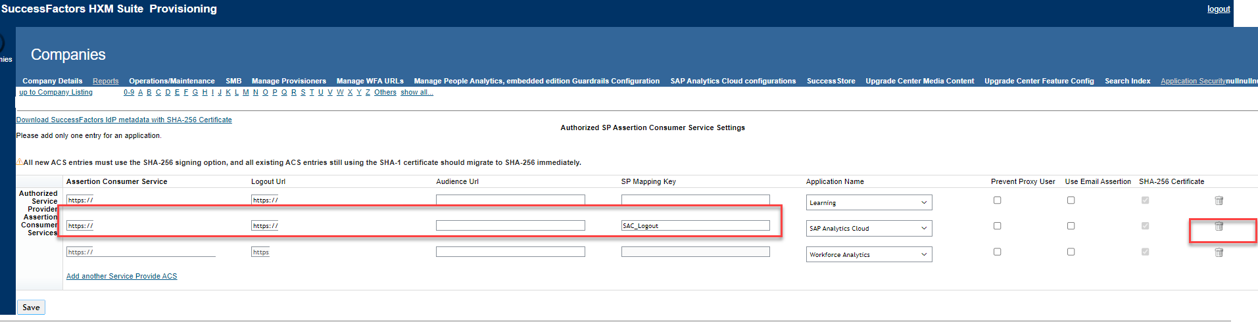
Task: Open the SuccessStore menu
Action: [831, 81]
